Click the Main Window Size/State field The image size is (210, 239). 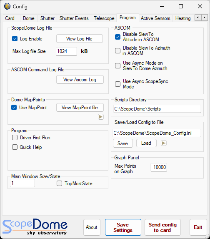tap(22, 183)
